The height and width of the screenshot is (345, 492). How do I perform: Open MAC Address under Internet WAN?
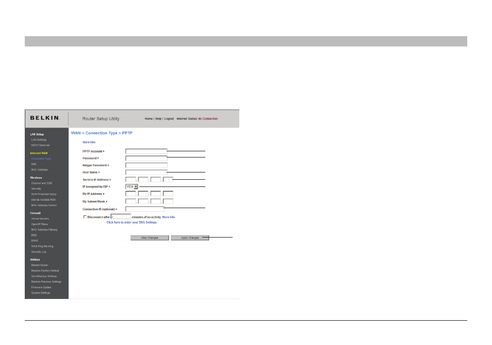[x=40, y=170]
